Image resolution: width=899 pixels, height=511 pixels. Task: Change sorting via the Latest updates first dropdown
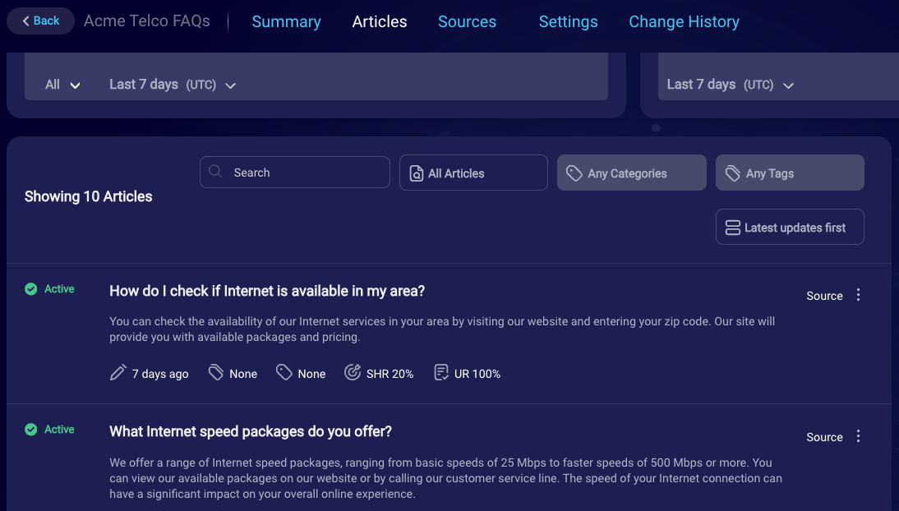(x=789, y=227)
